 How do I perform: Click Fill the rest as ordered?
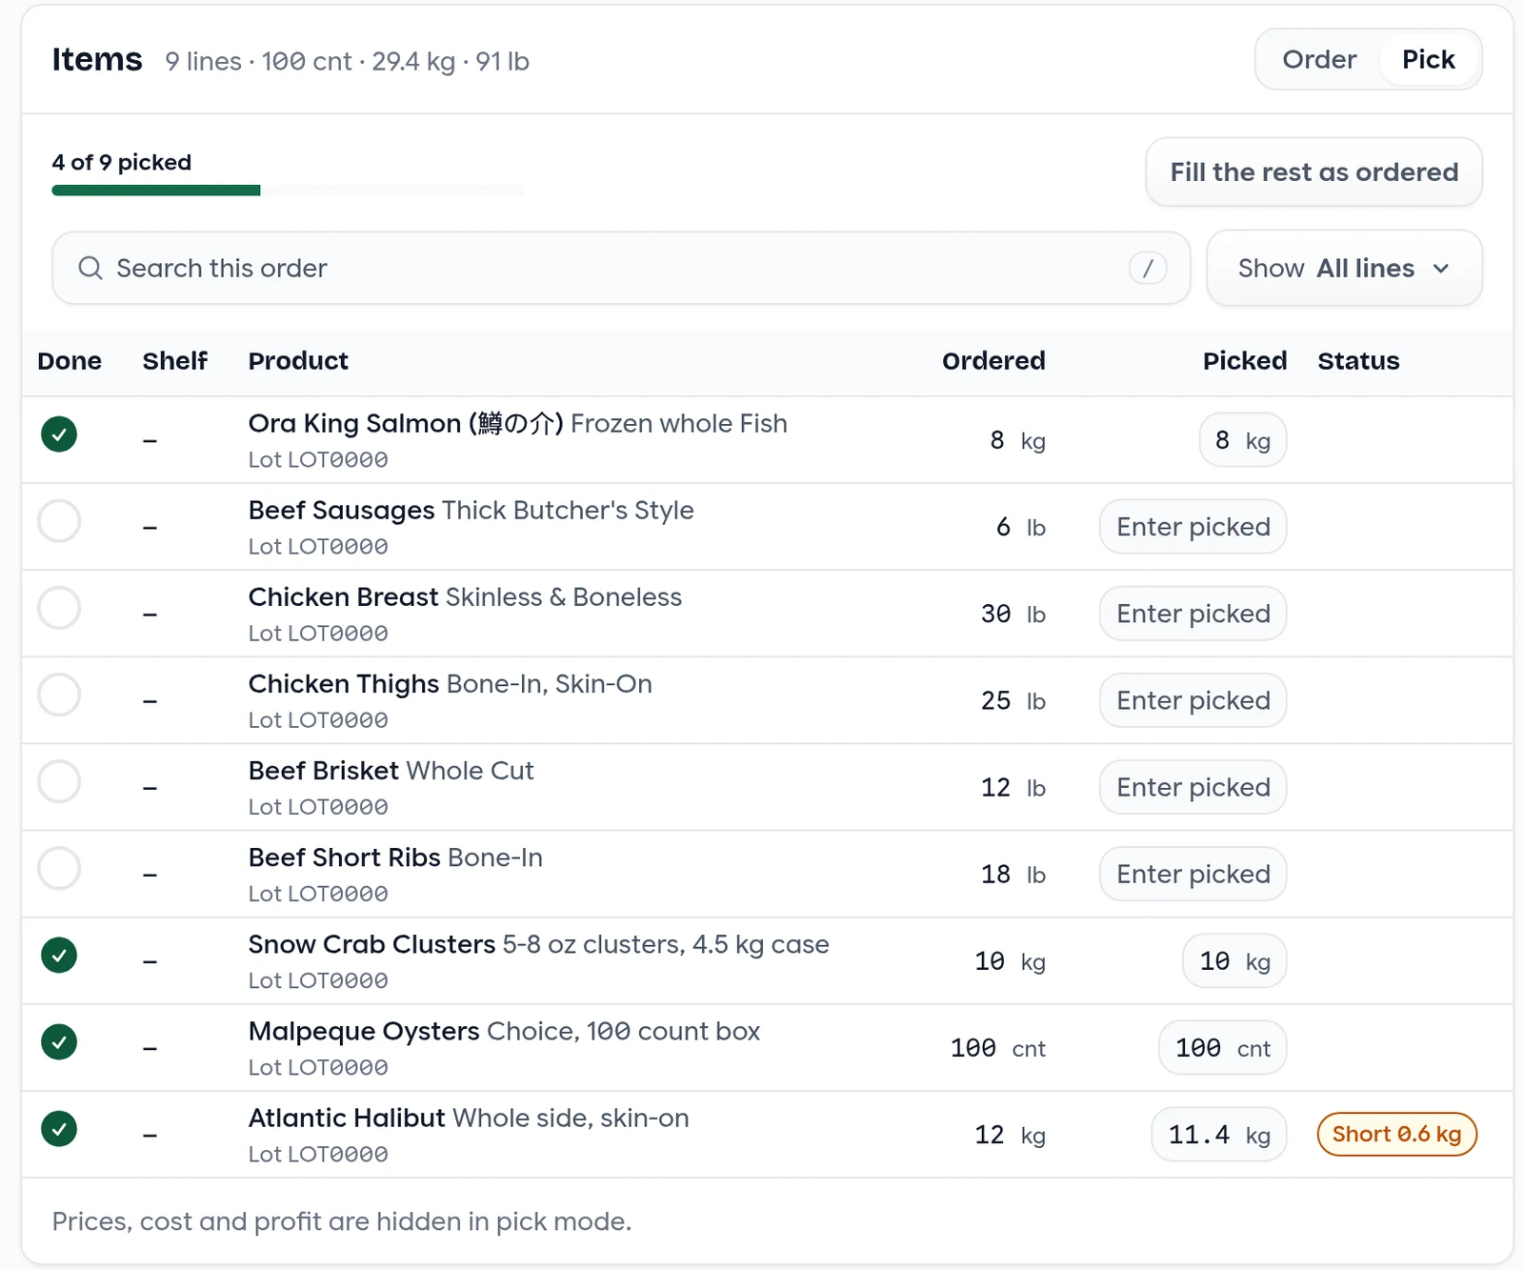click(x=1313, y=171)
